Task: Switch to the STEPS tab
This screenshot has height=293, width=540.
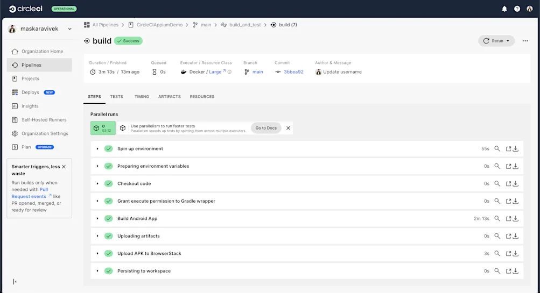Action: (x=94, y=97)
